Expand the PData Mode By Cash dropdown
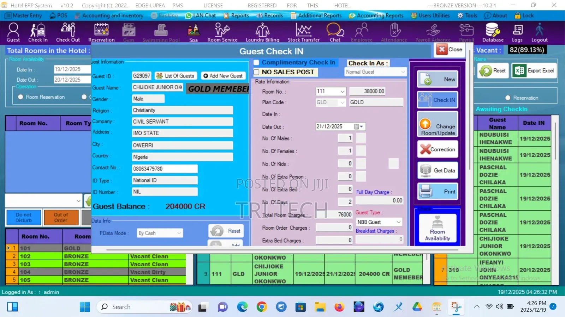 pyautogui.click(x=179, y=233)
